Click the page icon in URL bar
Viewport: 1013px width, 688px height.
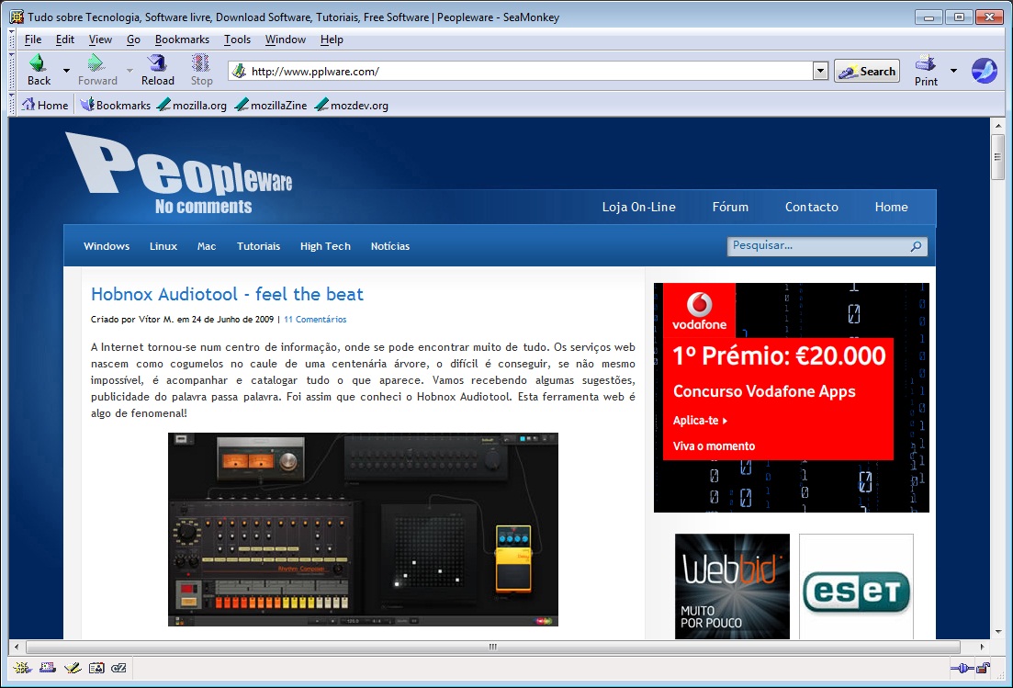239,71
